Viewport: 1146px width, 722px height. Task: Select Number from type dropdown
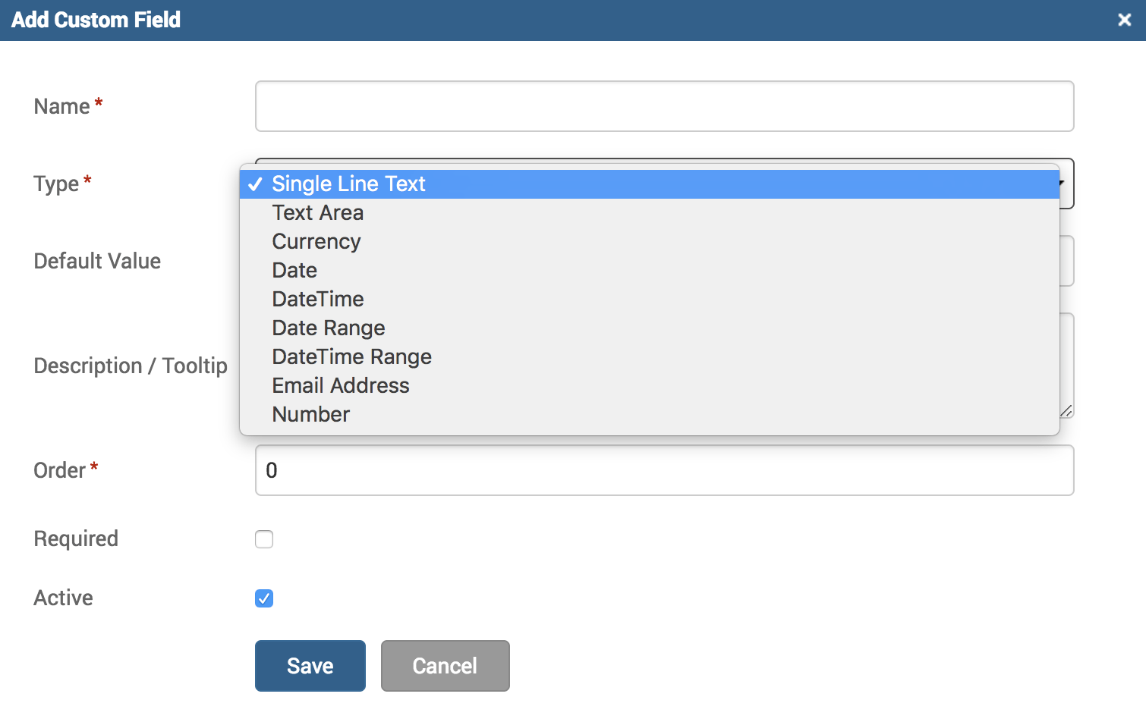(x=311, y=415)
